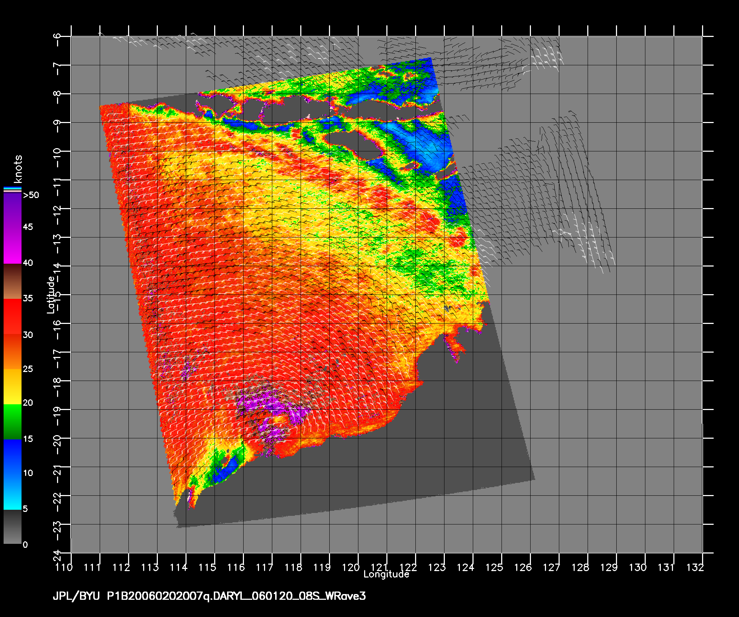Image resolution: width=739 pixels, height=617 pixels.
Task: Click the '45' knots tick label
Action: pos(28,227)
